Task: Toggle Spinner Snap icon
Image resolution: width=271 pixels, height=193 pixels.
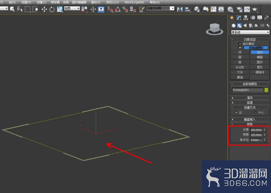Action: (133, 9)
